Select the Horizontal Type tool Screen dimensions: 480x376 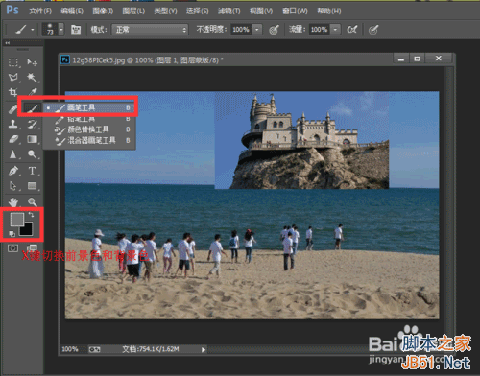[x=32, y=171]
